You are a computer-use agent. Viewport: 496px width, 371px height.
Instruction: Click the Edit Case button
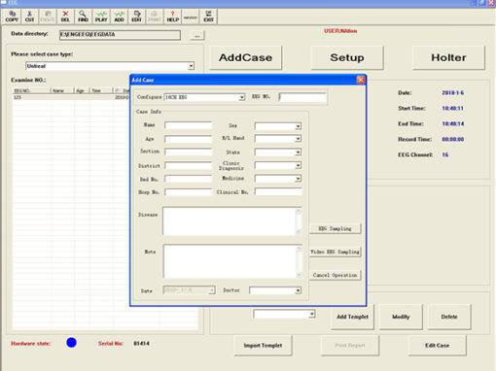click(438, 346)
